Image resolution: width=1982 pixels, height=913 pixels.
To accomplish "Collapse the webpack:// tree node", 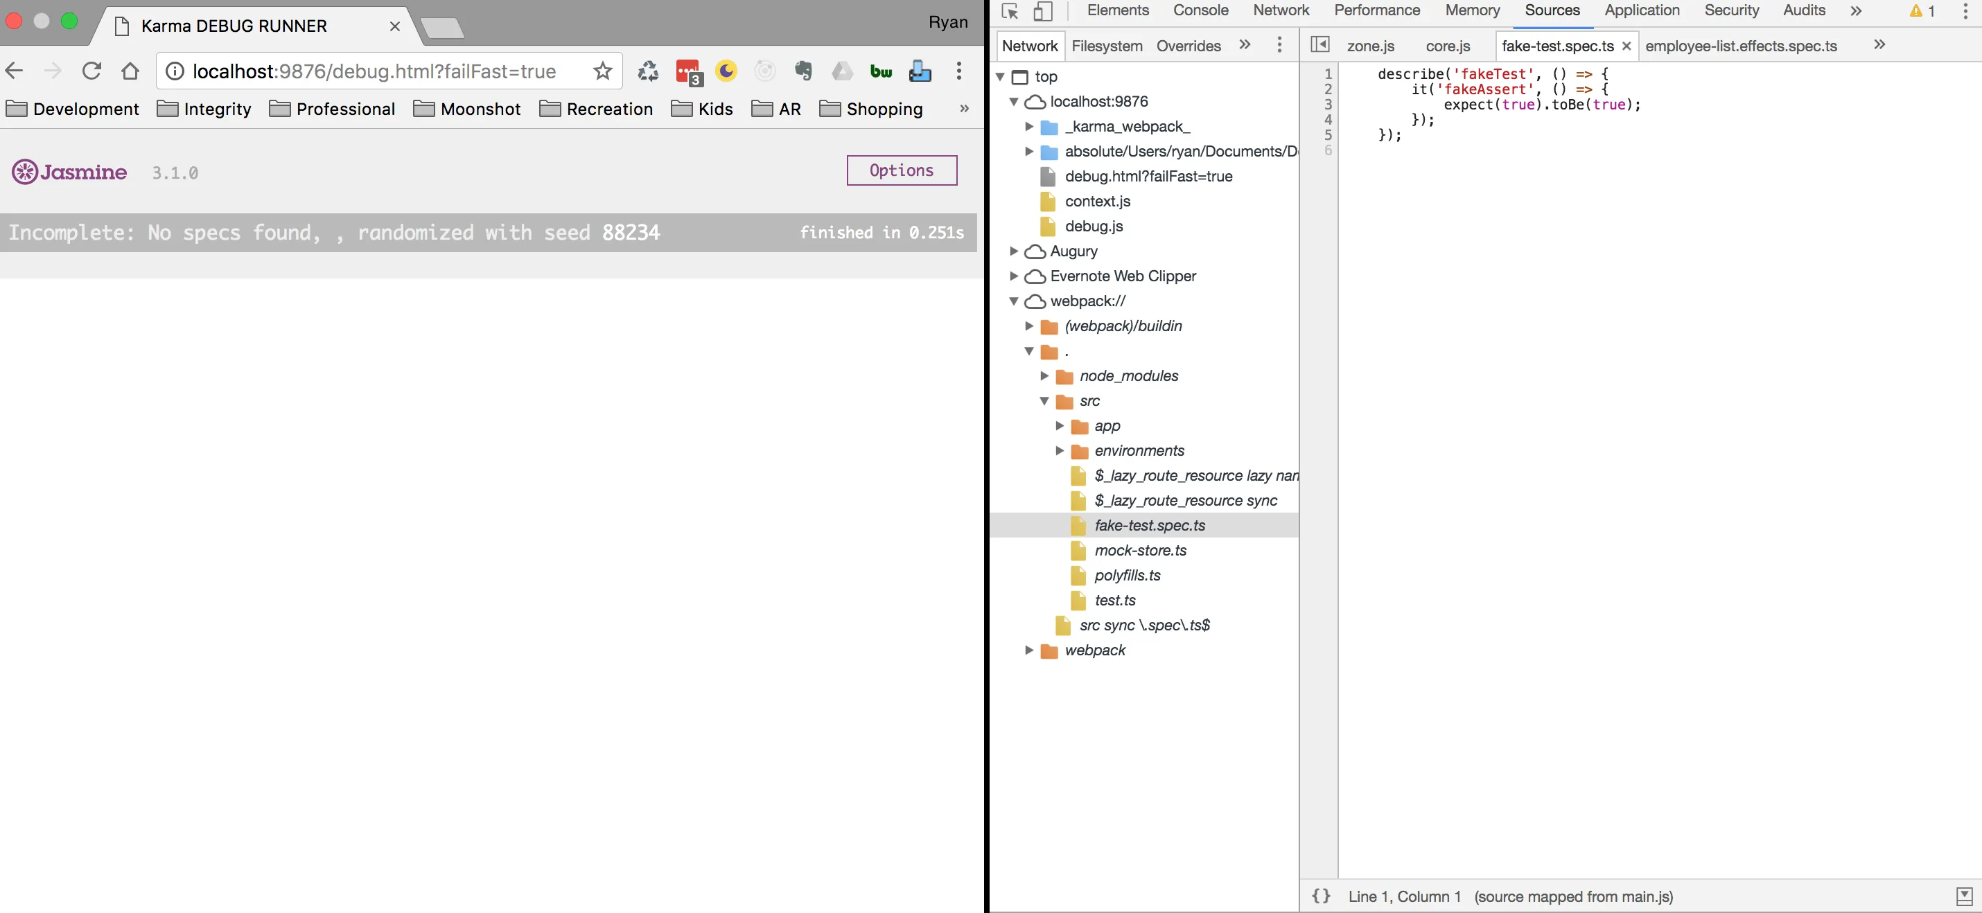I will click(1014, 301).
